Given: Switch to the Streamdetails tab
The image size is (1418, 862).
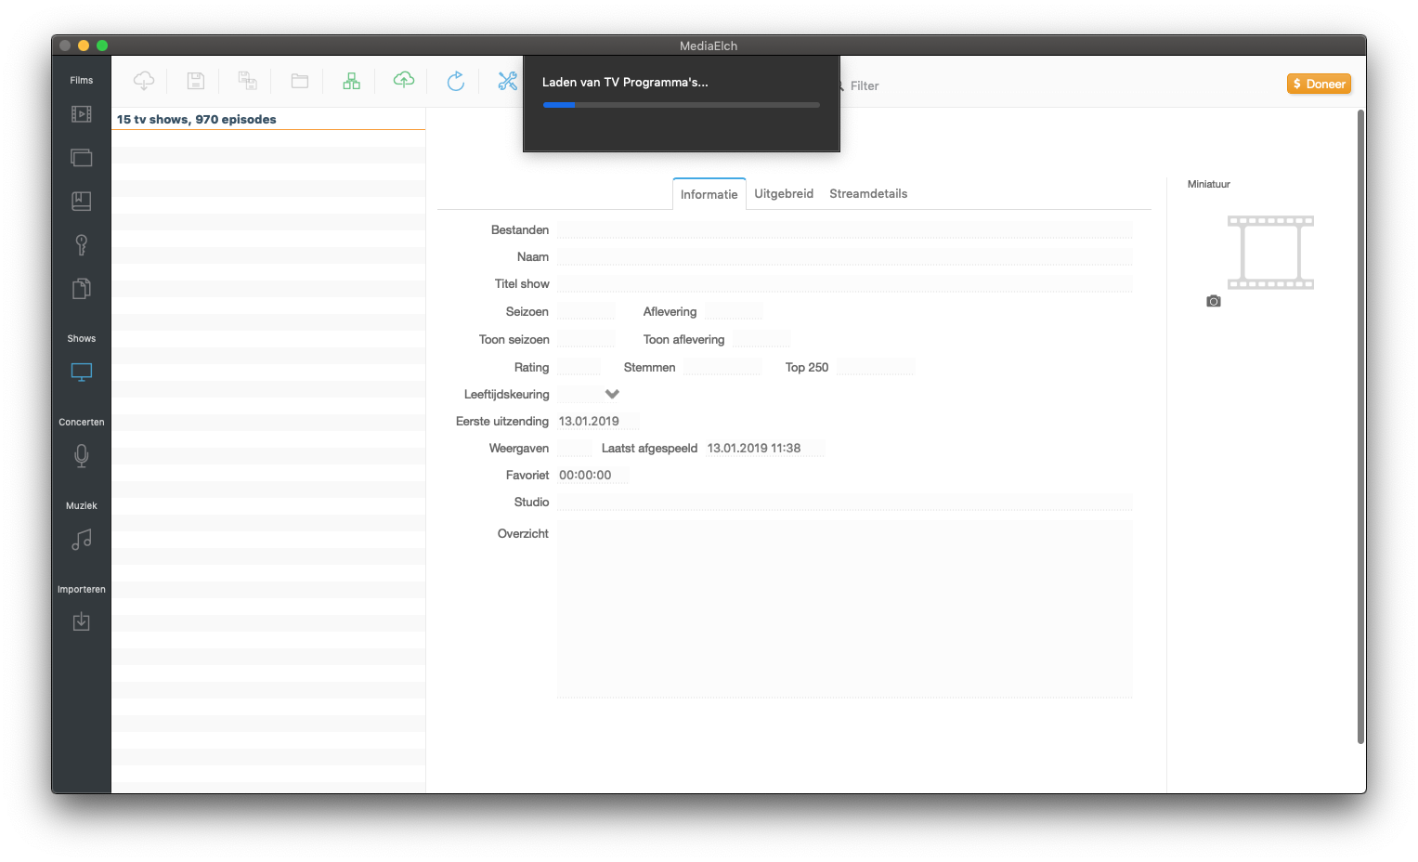Looking at the screenshot, I should coord(868,193).
